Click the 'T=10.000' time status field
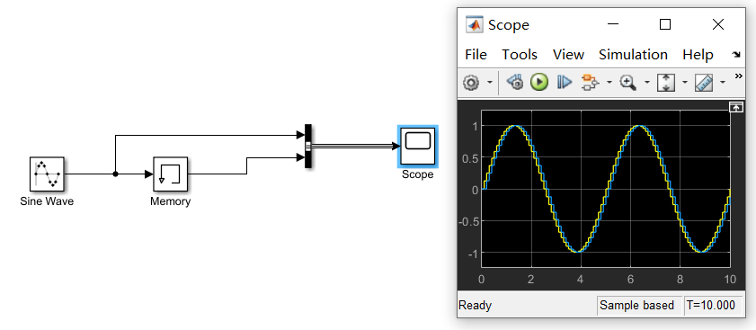The width and height of the screenshot is (756, 330). click(713, 306)
